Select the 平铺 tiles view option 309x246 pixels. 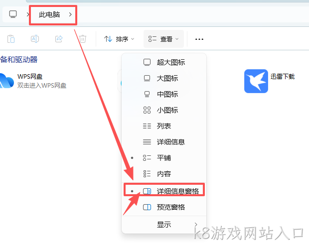coord(164,158)
